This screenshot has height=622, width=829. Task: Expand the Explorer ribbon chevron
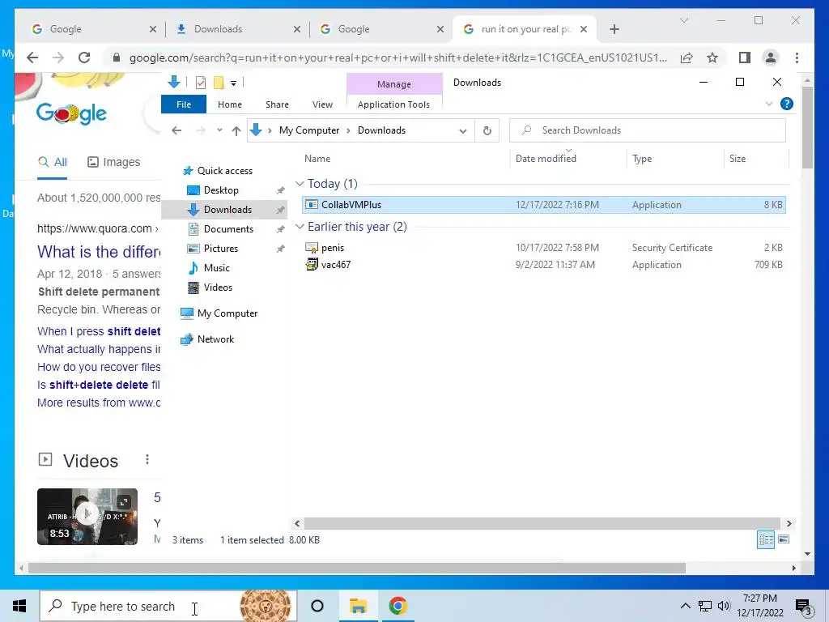pyautogui.click(x=769, y=104)
